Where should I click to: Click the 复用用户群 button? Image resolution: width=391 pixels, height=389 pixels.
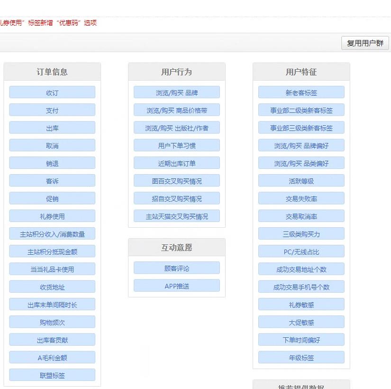tap(364, 43)
